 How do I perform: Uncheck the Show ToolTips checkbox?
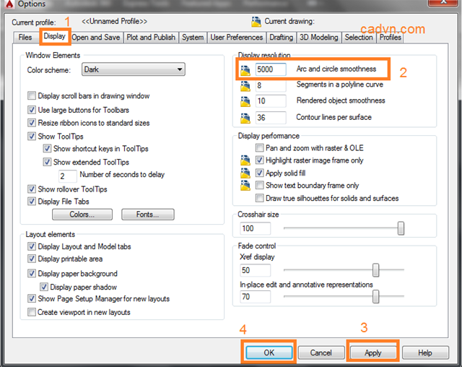point(32,137)
